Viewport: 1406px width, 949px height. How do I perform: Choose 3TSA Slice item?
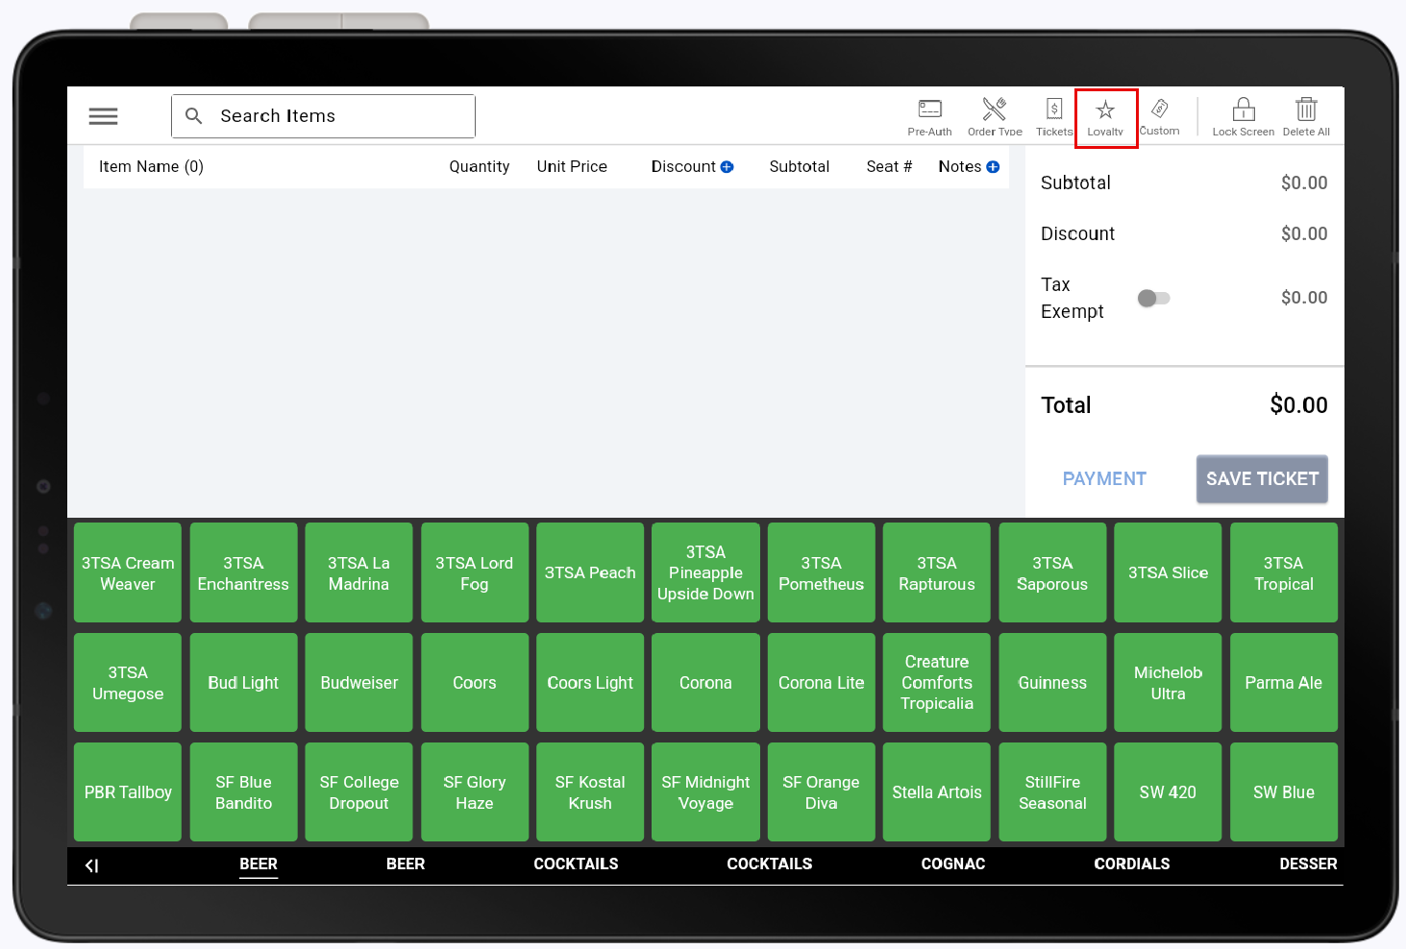point(1168,572)
